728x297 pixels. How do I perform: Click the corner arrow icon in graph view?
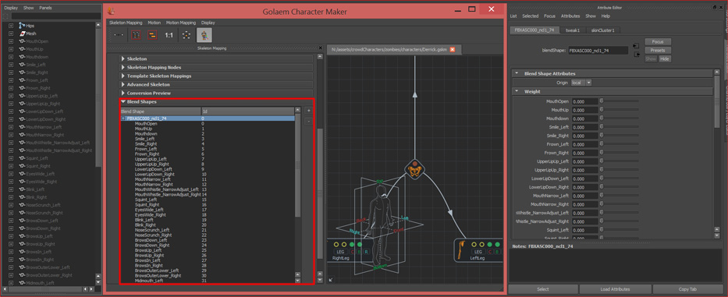pos(331,279)
